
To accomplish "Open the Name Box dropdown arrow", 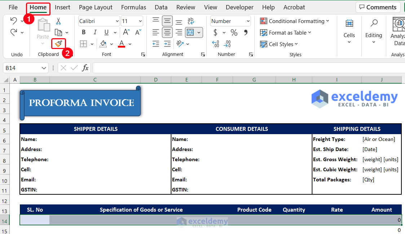I will (x=44, y=68).
